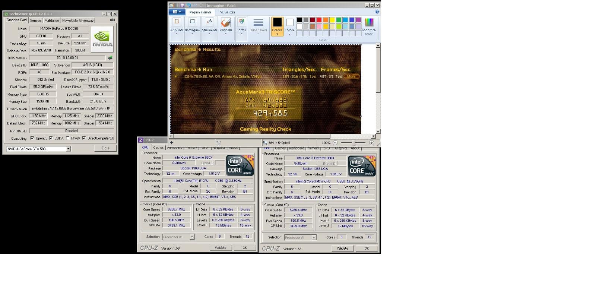596x307 pixels.
Task: Click the BIOS save chip icon in GPU-Z
Action: click(110, 58)
